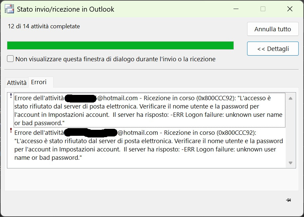Click the black exclamation icon of first error
The width and height of the screenshot is (304, 217).
click(11, 96)
